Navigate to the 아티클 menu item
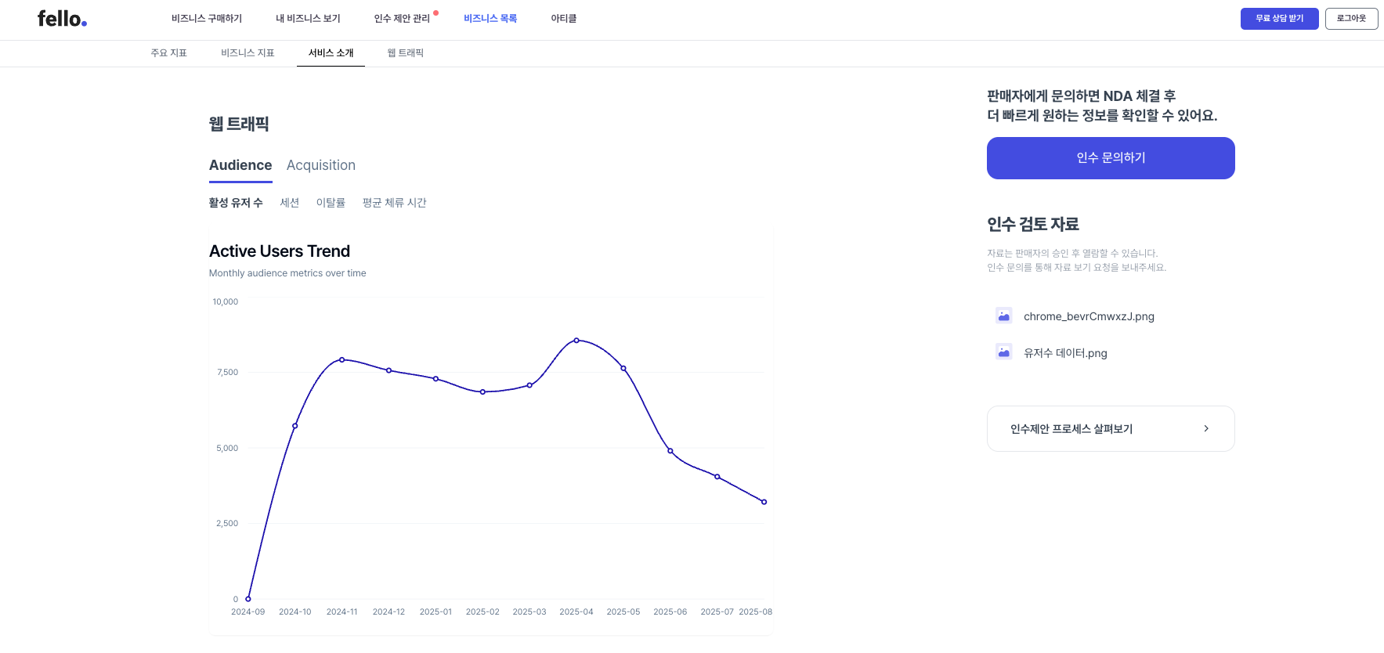Viewport: 1384px width, 653px height. pyautogui.click(x=562, y=18)
